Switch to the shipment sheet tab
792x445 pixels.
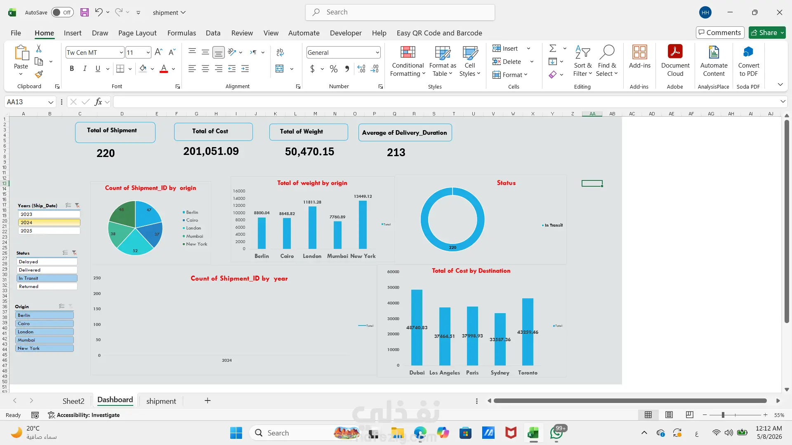click(x=161, y=401)
